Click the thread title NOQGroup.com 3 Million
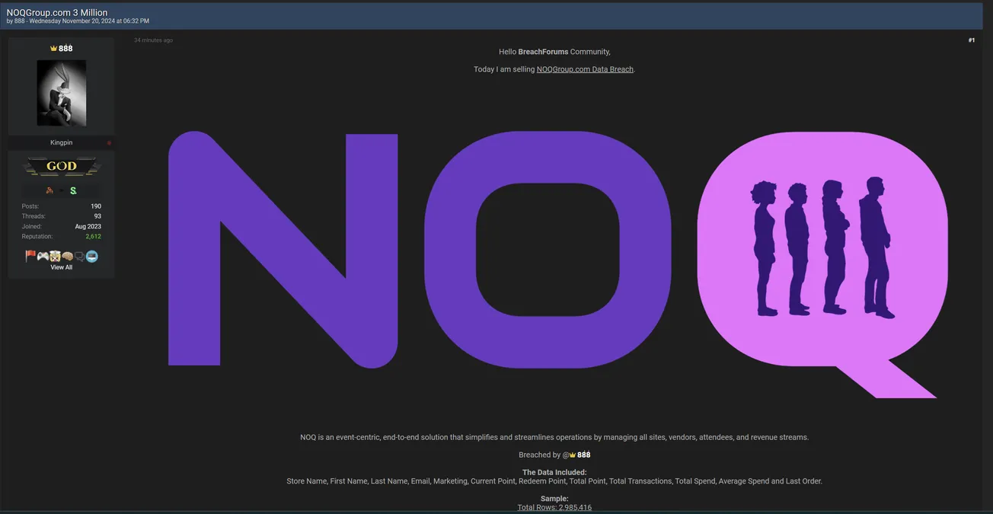993x514 pixels. pyautogui.click(x=57, y=12)
